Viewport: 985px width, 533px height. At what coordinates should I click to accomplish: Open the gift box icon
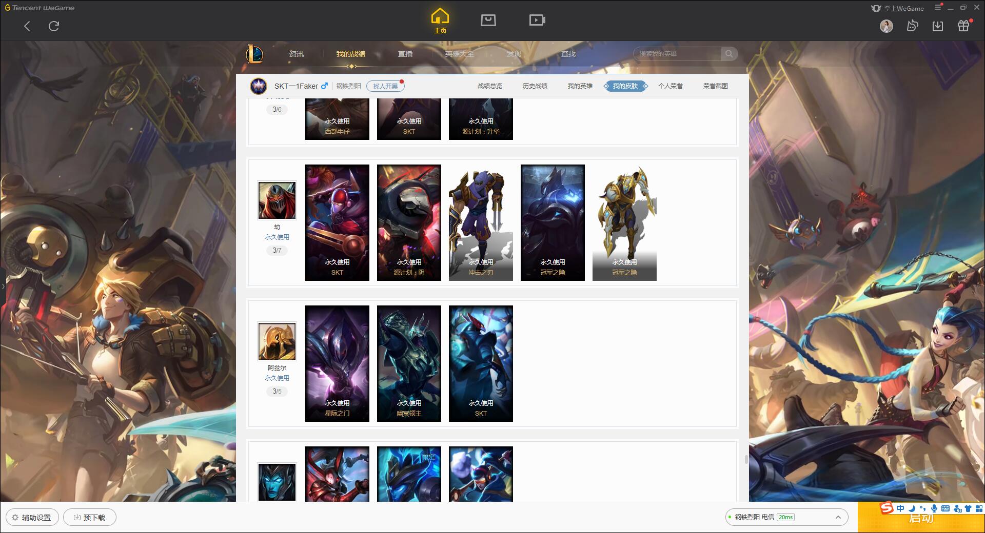pos(963,26)
